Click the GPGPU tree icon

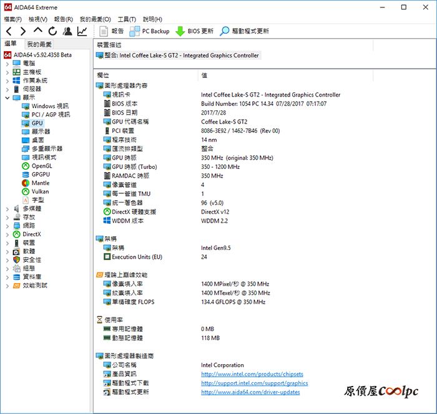(x=26, y=175)
